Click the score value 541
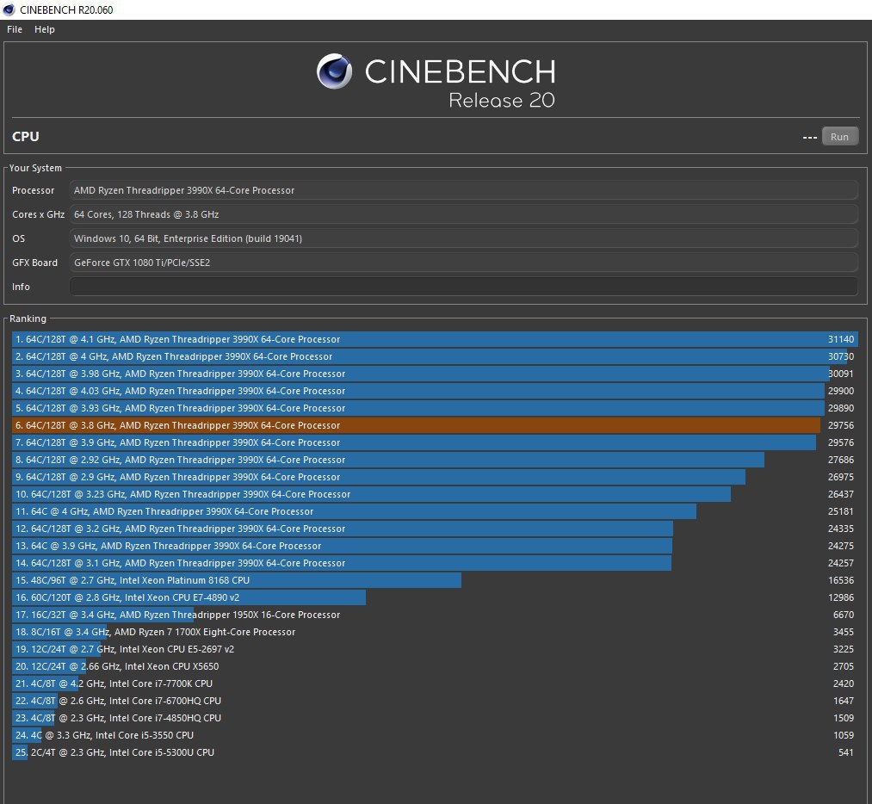 coord(846,753)
